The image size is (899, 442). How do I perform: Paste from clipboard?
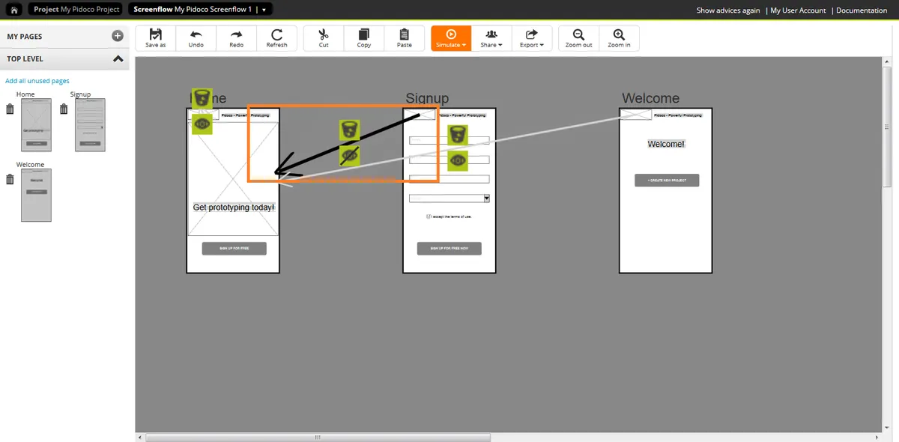point(405,38)
